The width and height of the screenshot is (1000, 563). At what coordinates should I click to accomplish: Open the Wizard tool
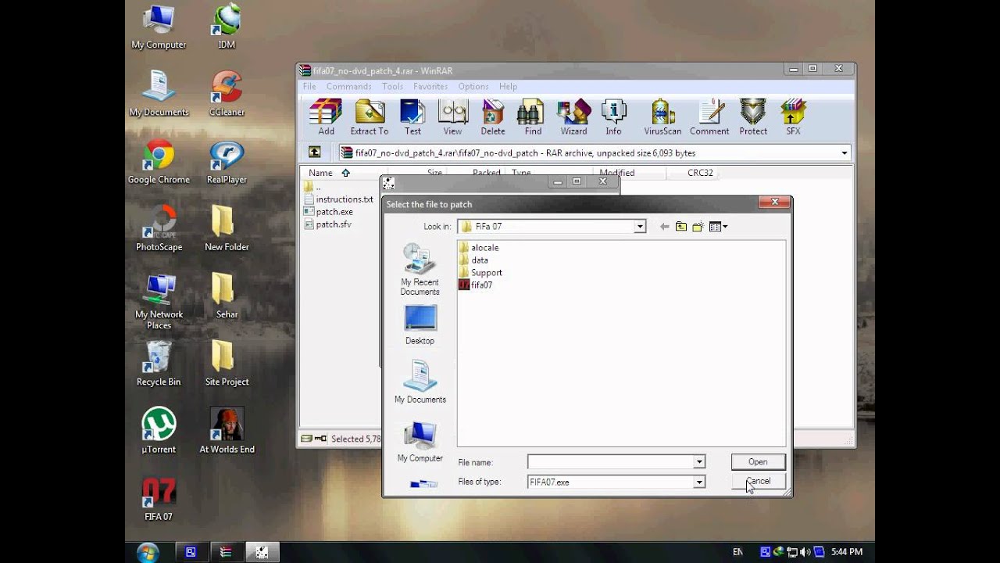(x=573, y=117)
